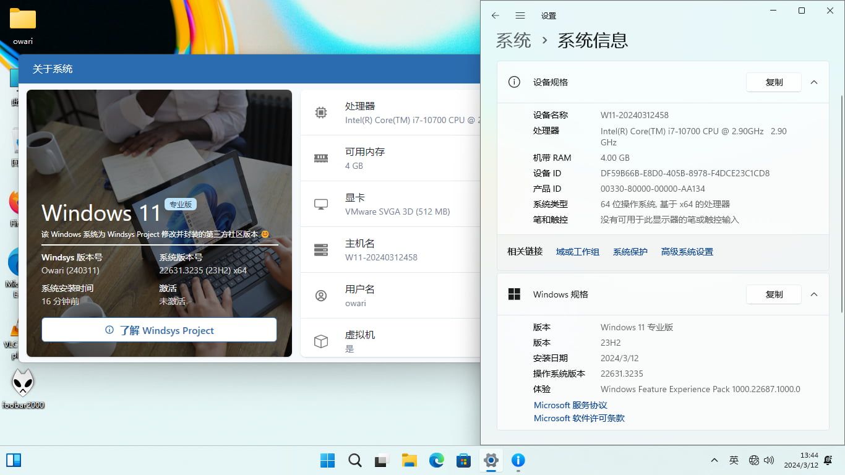The image size is (845, 475).
Task: Show hidden system tray icons
Action: [x=714, y=460]
